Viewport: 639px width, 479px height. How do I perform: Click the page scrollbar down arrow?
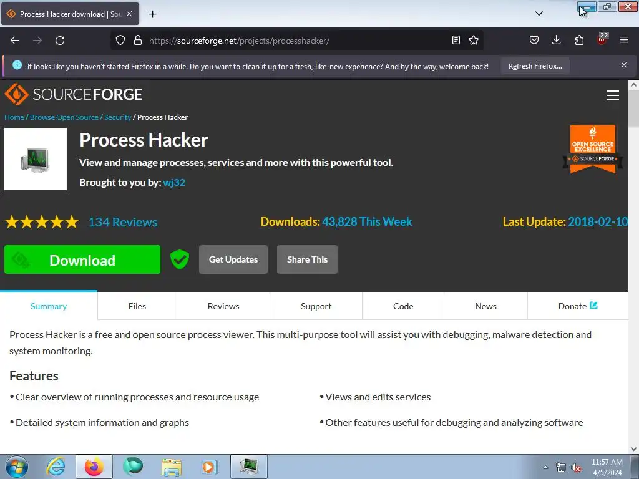(633, 449)
